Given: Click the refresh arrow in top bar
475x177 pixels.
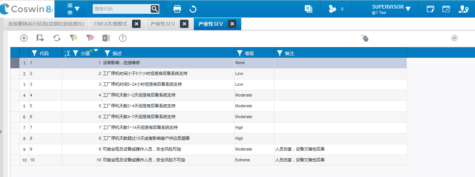Looking at the screenshot, I should tap(193, 9).
